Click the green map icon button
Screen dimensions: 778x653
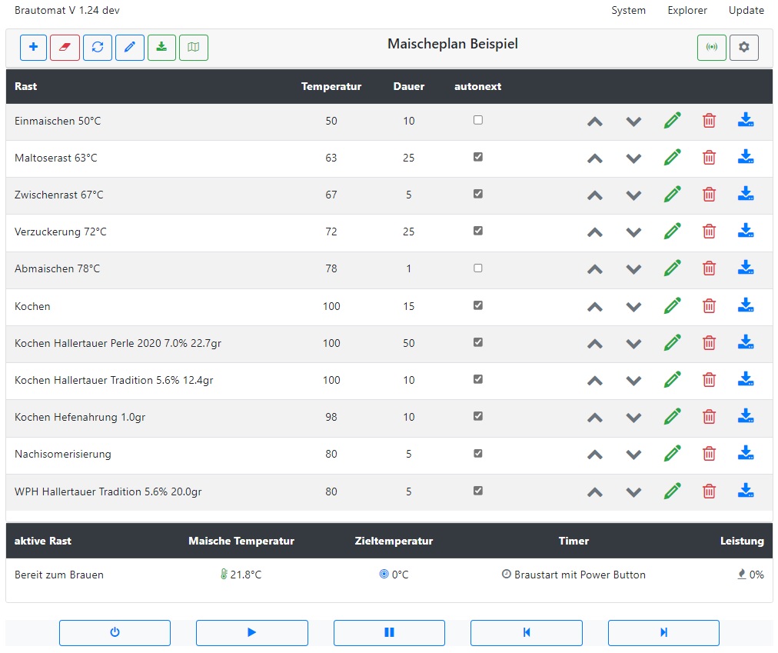pos(194,48)
